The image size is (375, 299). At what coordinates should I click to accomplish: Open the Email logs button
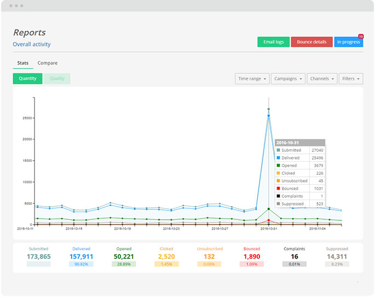pos(273,42)
